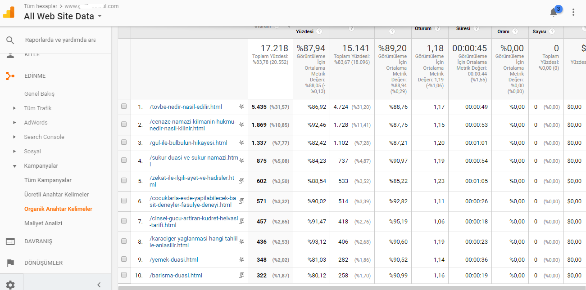Viewport: 586px width, 290px height.
Task: Check the box for barisma-duasi.html row
Action: [124, 275]
